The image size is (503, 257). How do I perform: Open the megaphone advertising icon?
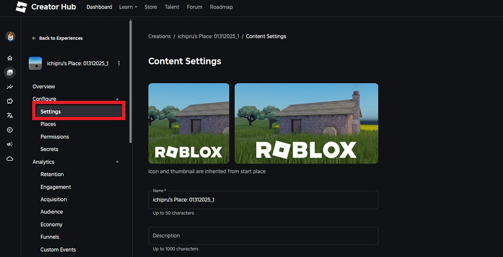pos(10,144)
